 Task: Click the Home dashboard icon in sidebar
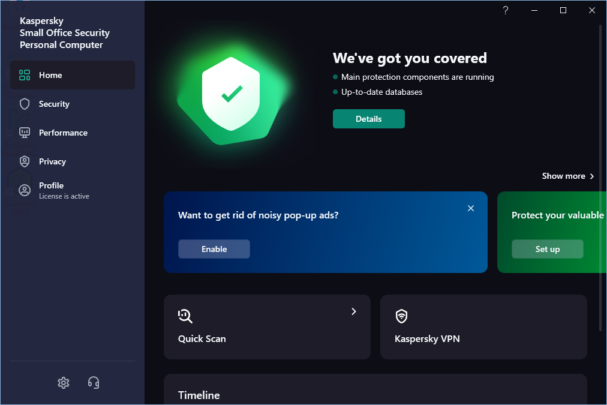click(x=25, y=75)
